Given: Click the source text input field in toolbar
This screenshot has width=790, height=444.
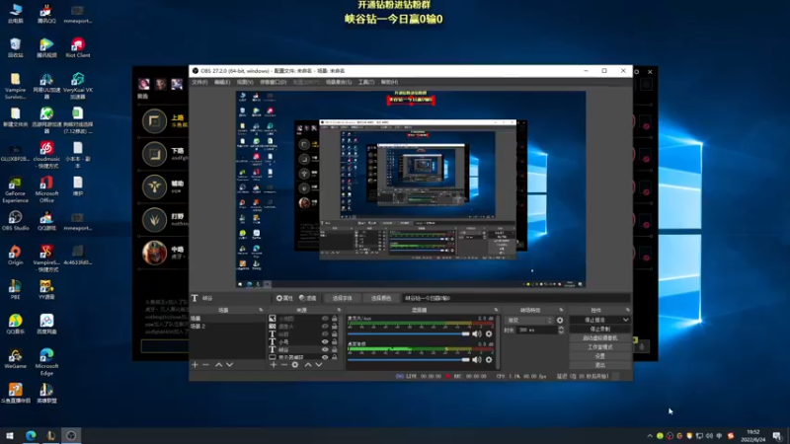Looking at the screenshot, I should coord(515,298).
